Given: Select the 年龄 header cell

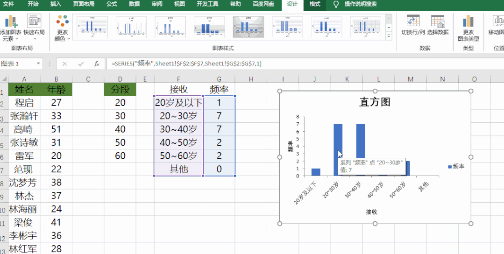Looking at the screenshot, I should (x=56, y=89).
